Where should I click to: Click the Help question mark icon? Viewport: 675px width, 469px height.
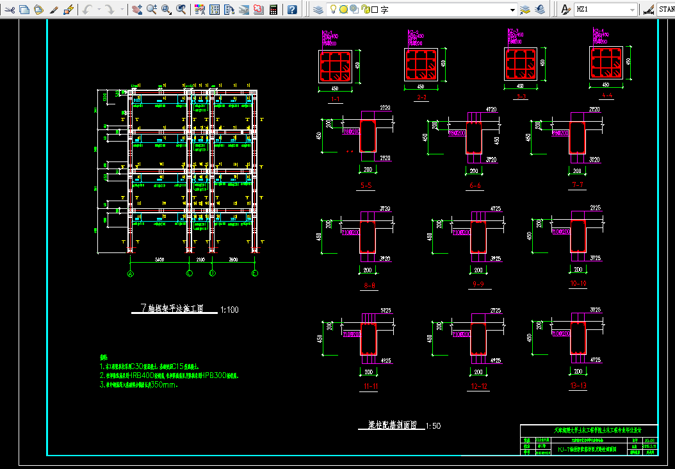292,9
